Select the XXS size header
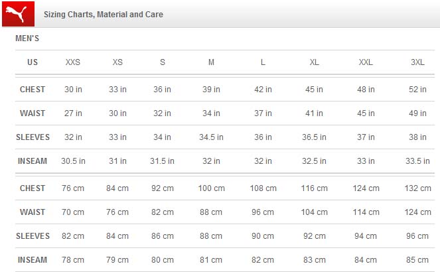Viewport: 440px width, 272px height. click(73, 62)
